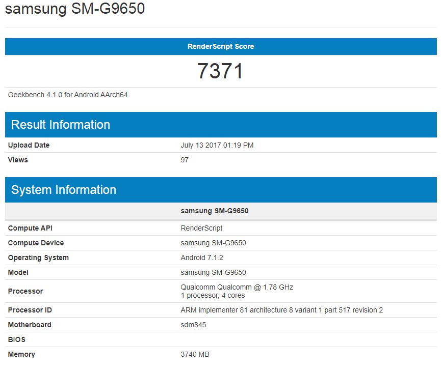Select 'Qualcomm Qualcomm @ 1.78 GHz' text
442x371 pixels.
tap(237, 287)
